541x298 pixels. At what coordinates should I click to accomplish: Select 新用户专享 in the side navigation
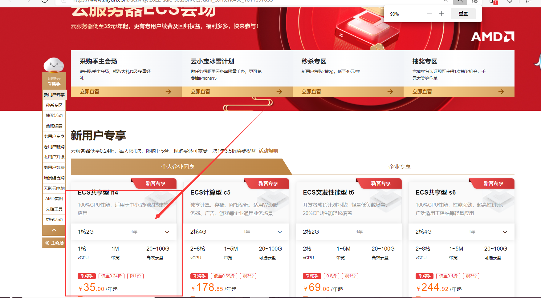54,95
